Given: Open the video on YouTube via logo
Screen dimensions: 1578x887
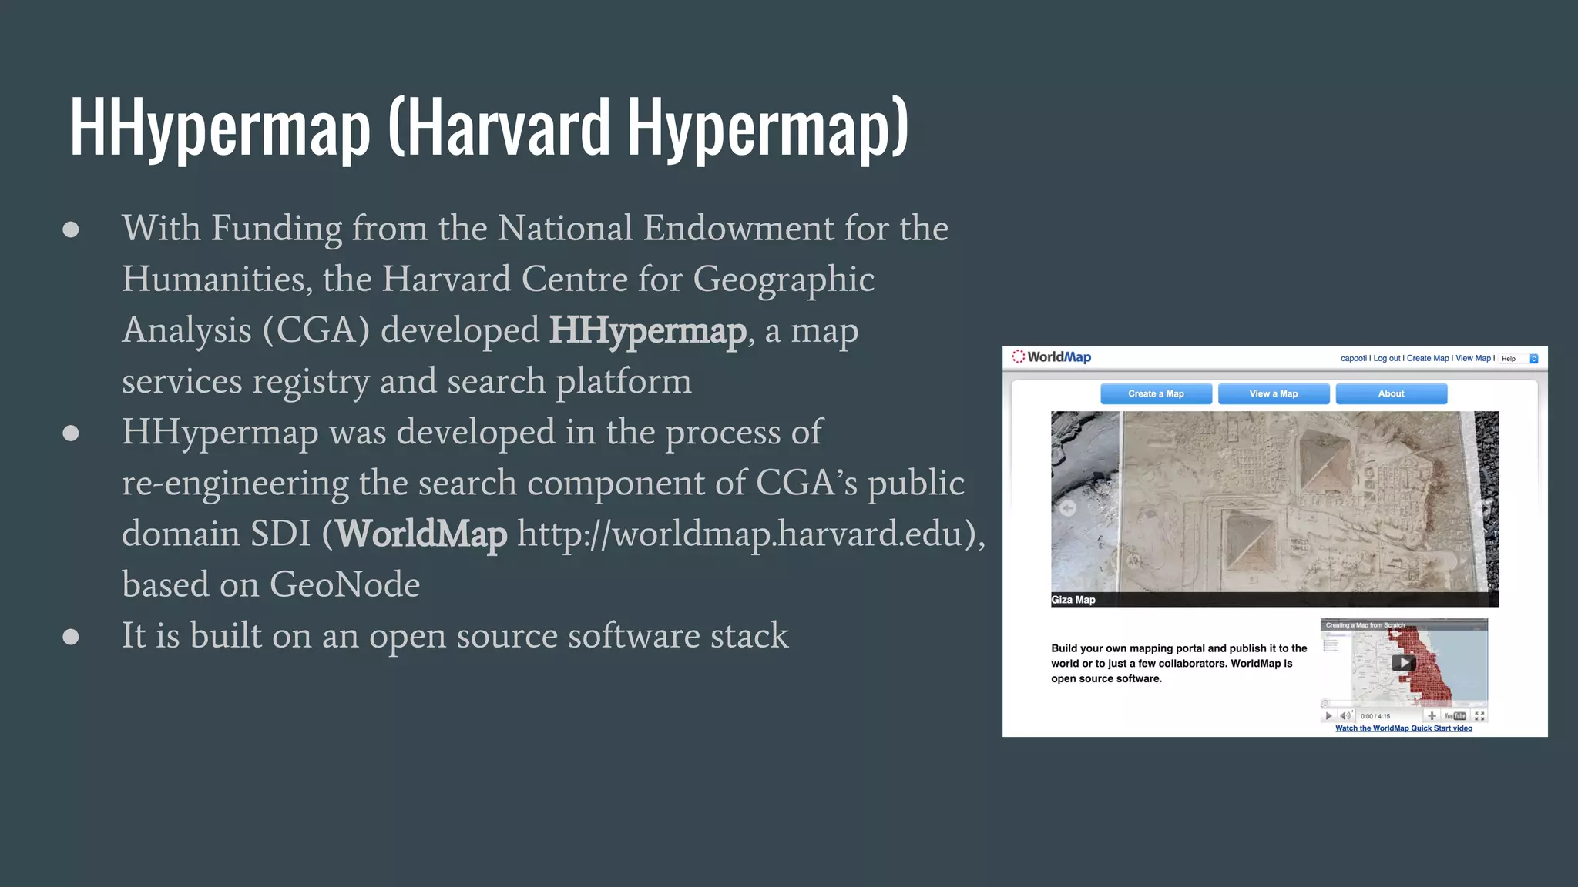Looking at the screenshot, I should [x=1455, y=716].
